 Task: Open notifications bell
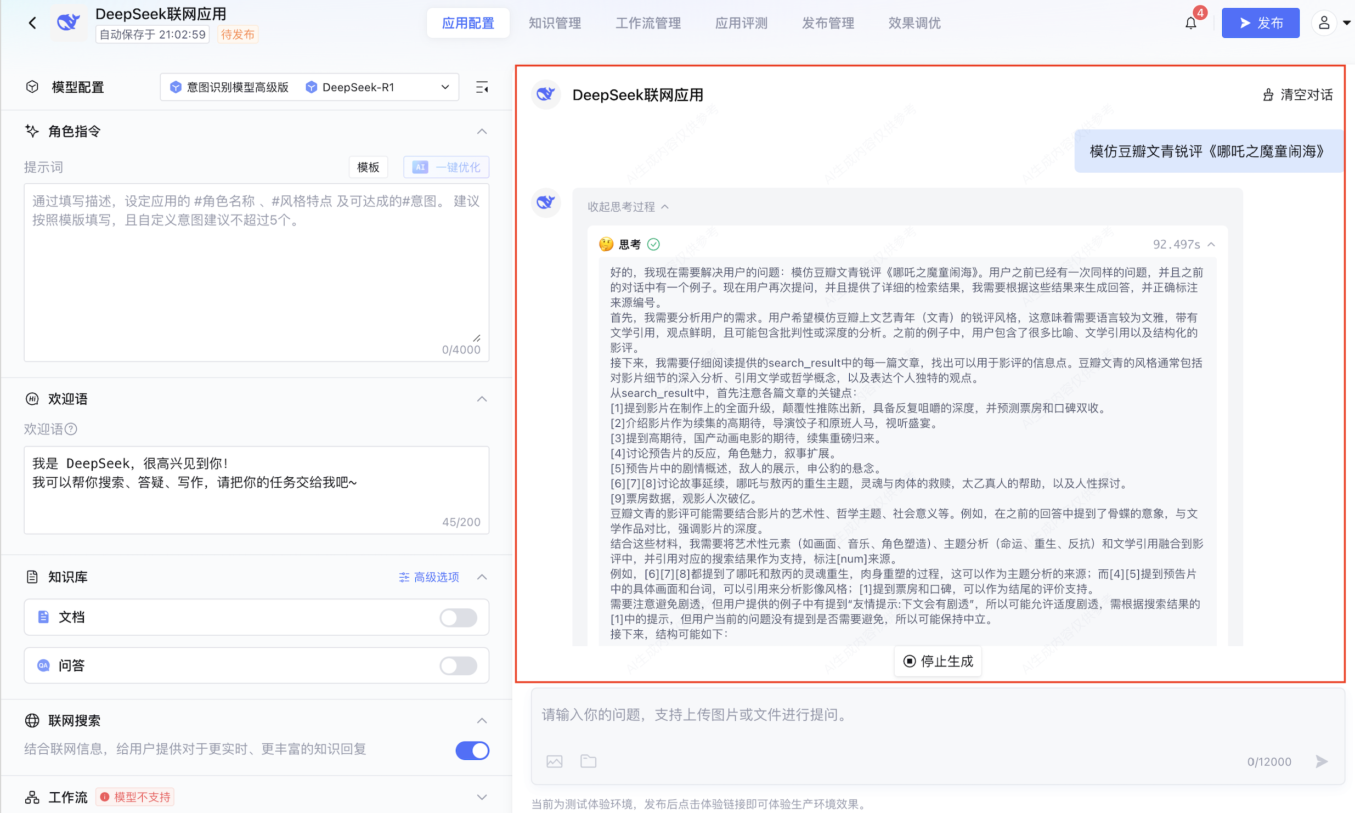1190,23
